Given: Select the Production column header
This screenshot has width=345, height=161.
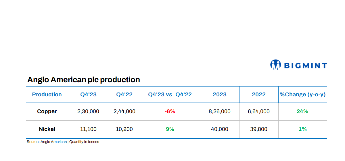Looking at the screenshot, I should click(47, 95).
